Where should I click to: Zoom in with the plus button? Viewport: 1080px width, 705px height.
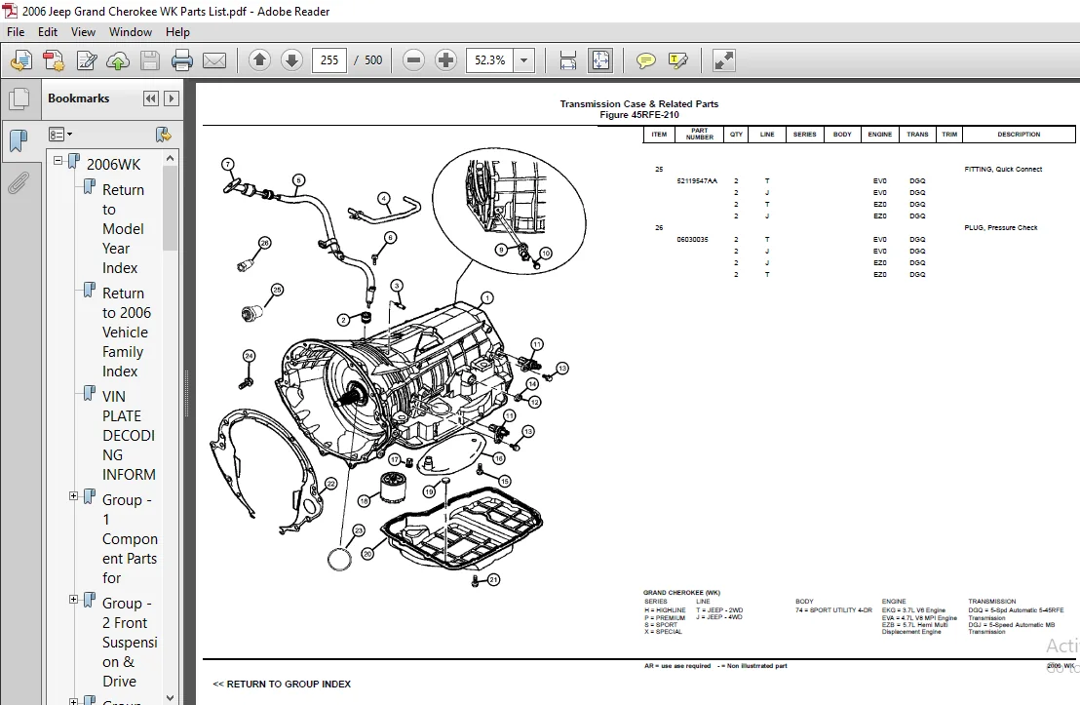point(445,60)
